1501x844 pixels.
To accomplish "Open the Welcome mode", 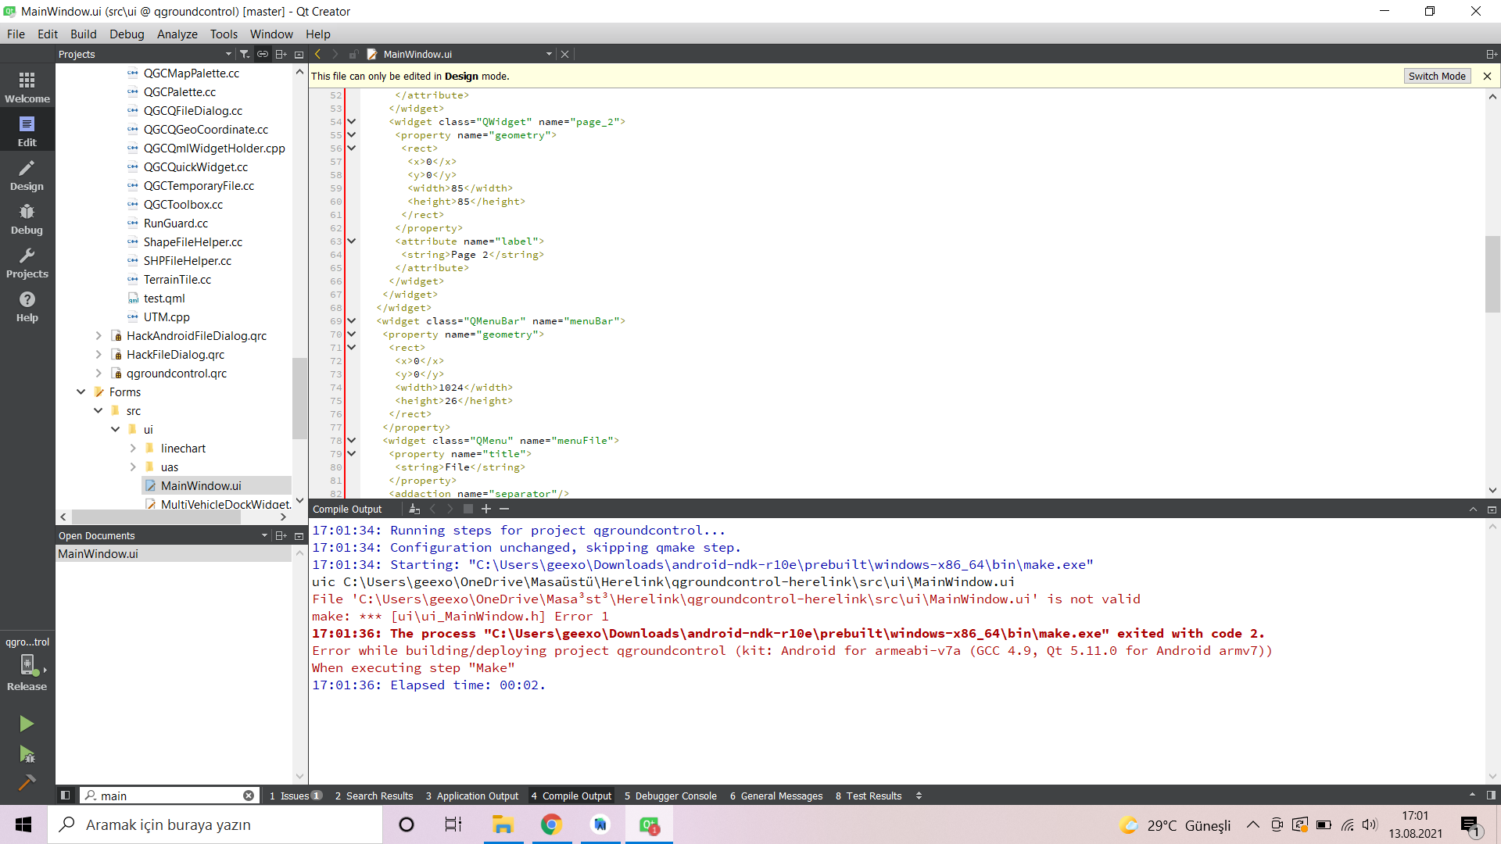I will (27, 87).
